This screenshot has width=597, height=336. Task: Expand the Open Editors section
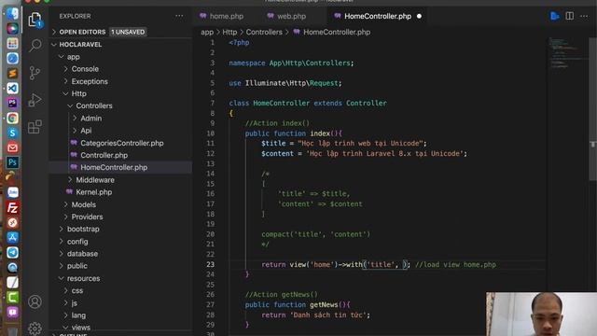[x=82, y=32]
